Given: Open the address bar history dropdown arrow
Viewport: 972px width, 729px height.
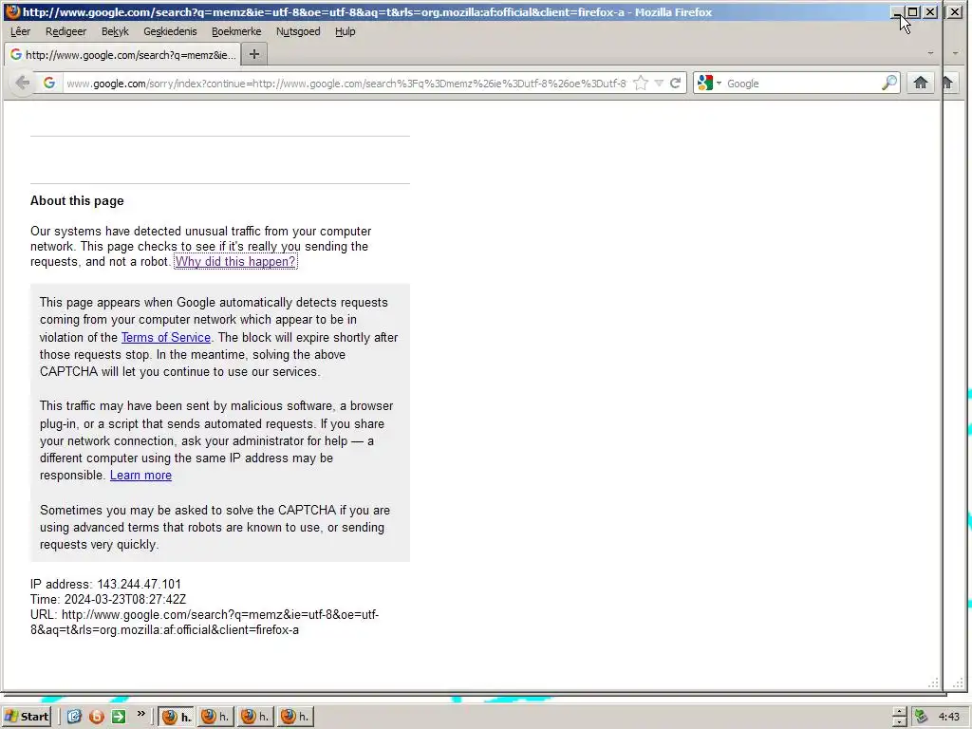Looking at the screenshot, I should (659, 84).
